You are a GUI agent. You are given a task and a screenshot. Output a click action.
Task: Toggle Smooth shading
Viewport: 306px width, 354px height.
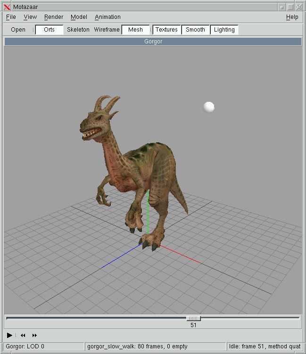coord(195,30)
